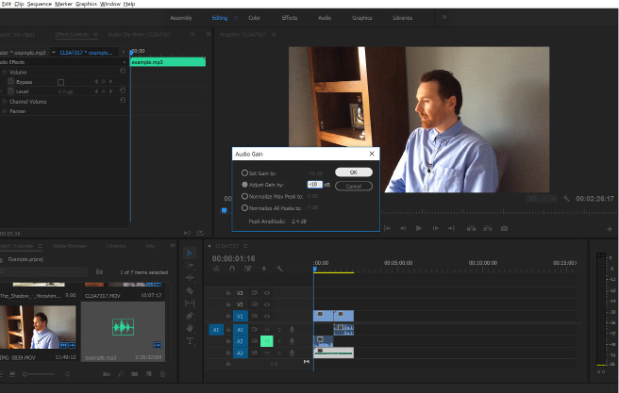Image resolution: width=619 pixels, height=393 pixels.
Task: Open Program Monitor playback resolution dropdown
Action: coord(542,198)
